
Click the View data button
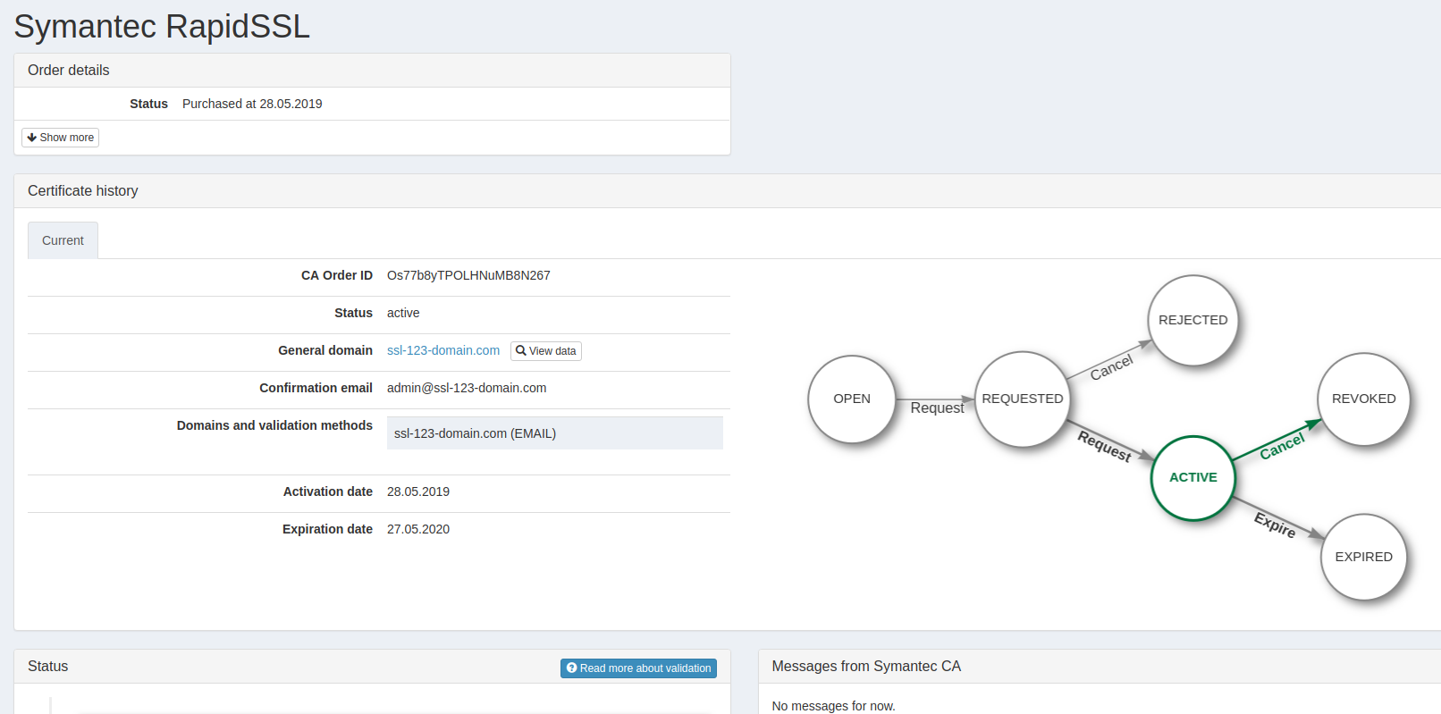(546, 351)
